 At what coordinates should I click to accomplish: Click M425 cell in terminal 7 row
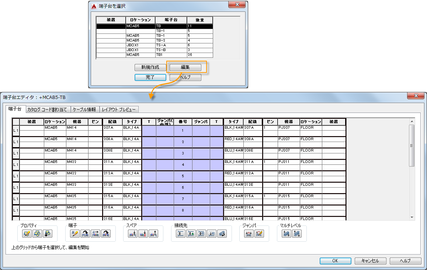click(x=77, y=196)
